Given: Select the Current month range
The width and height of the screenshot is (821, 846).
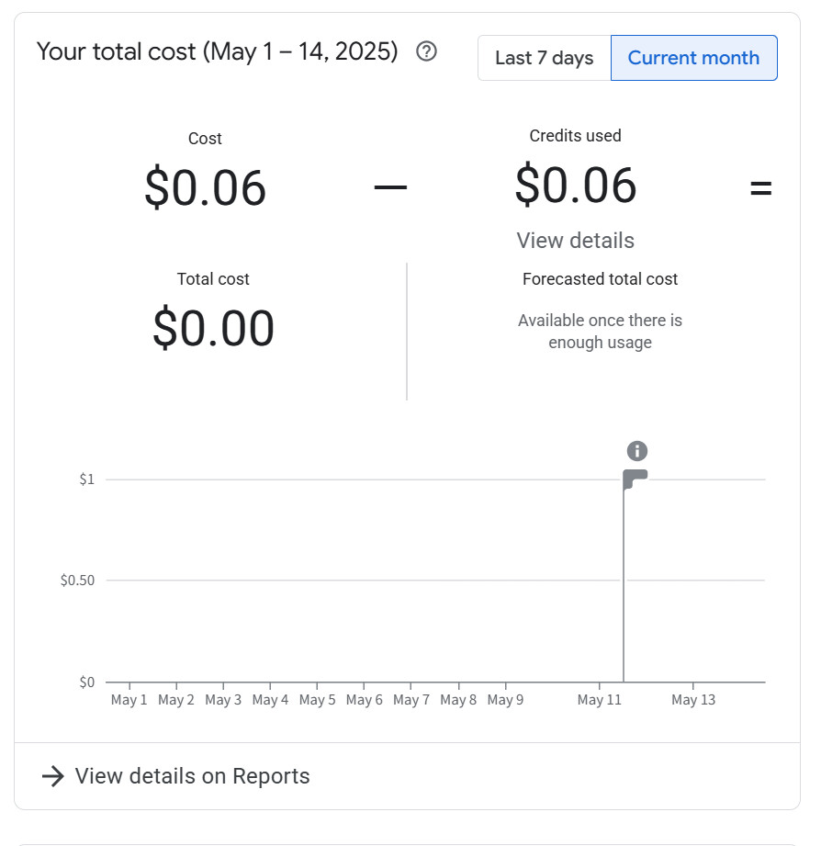Looking at the screenshot, I should [693, 58].
